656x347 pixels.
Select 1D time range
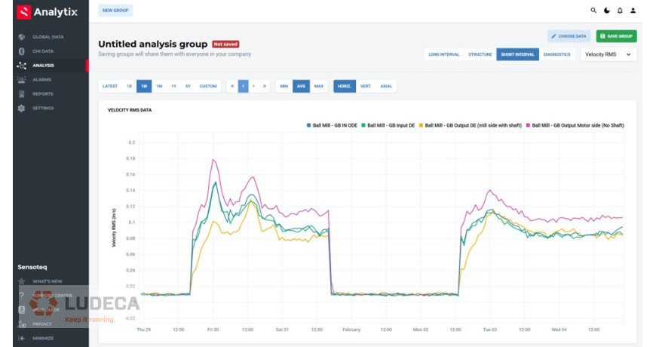(x=129, y=86)
